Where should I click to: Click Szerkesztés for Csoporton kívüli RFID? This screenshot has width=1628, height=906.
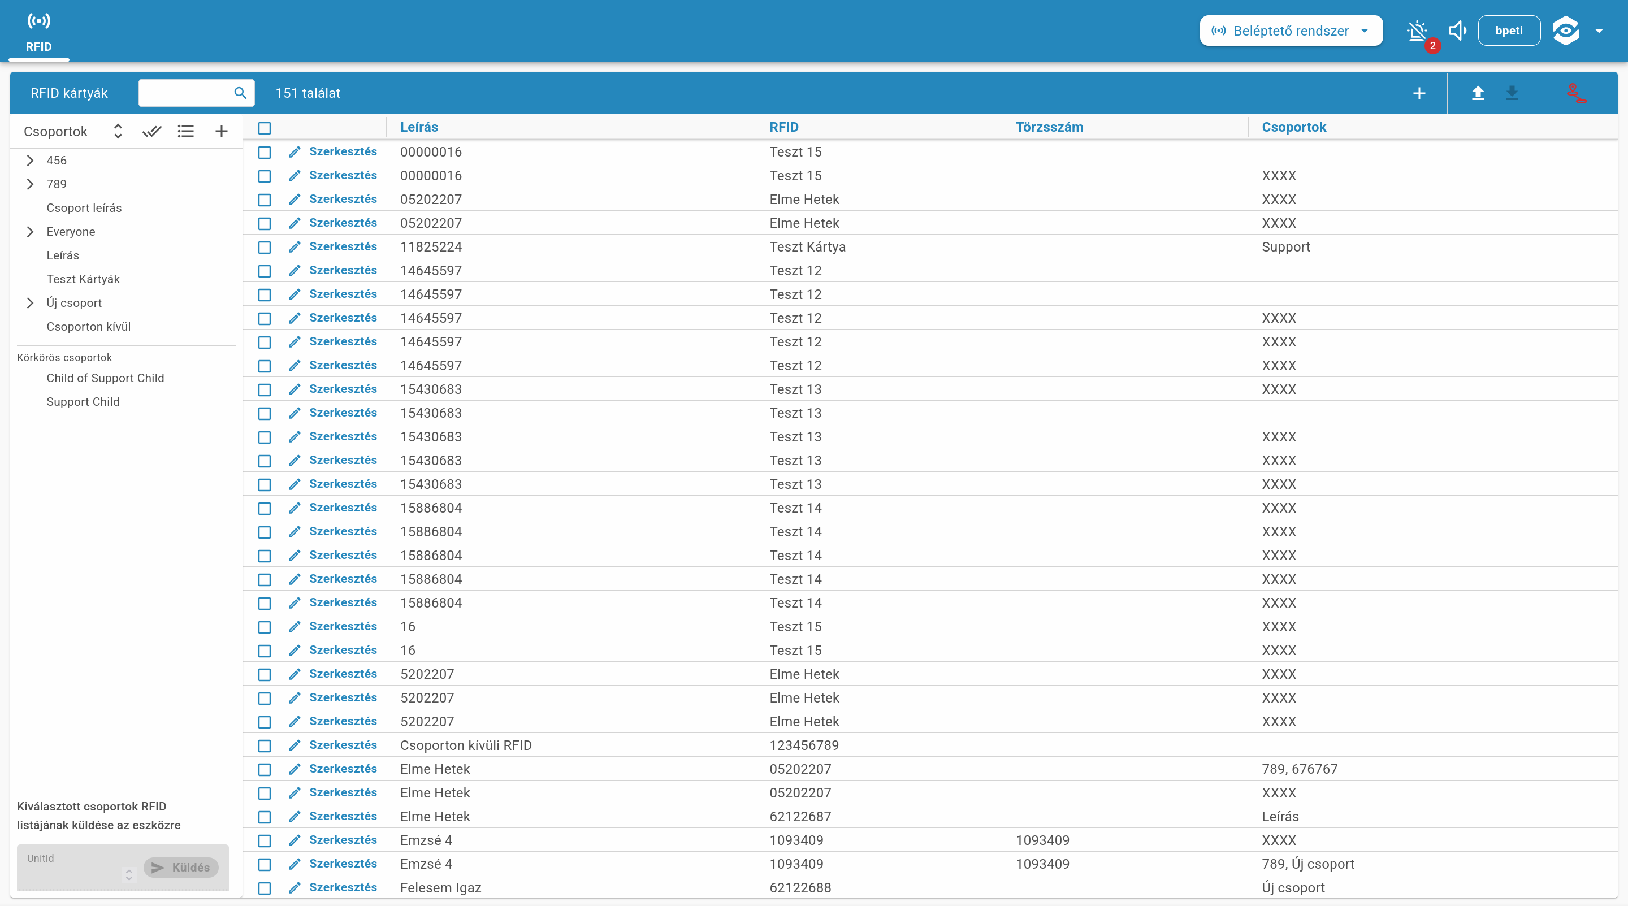click(x=343, y=745)
